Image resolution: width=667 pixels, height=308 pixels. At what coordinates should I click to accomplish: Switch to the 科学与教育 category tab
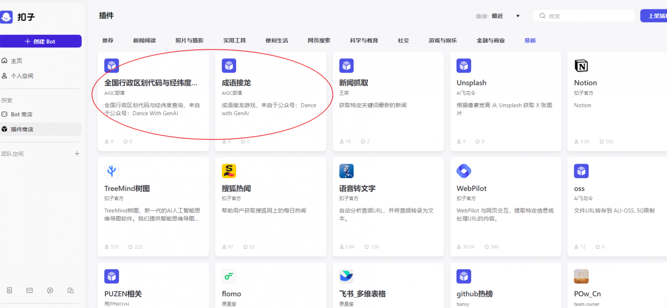tap(364, 41)
